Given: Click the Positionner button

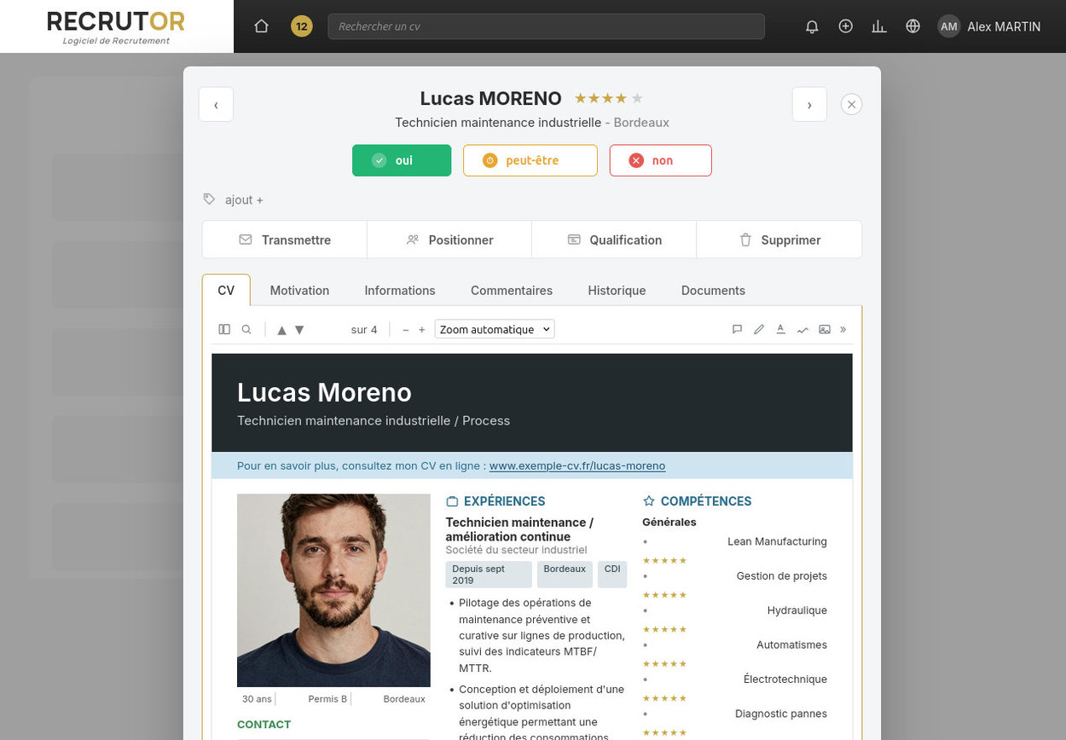Looking at the screenshot, I should click(449, 240).
